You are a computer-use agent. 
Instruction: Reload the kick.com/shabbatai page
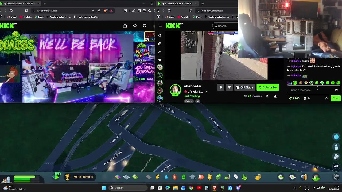coord(169,11)
